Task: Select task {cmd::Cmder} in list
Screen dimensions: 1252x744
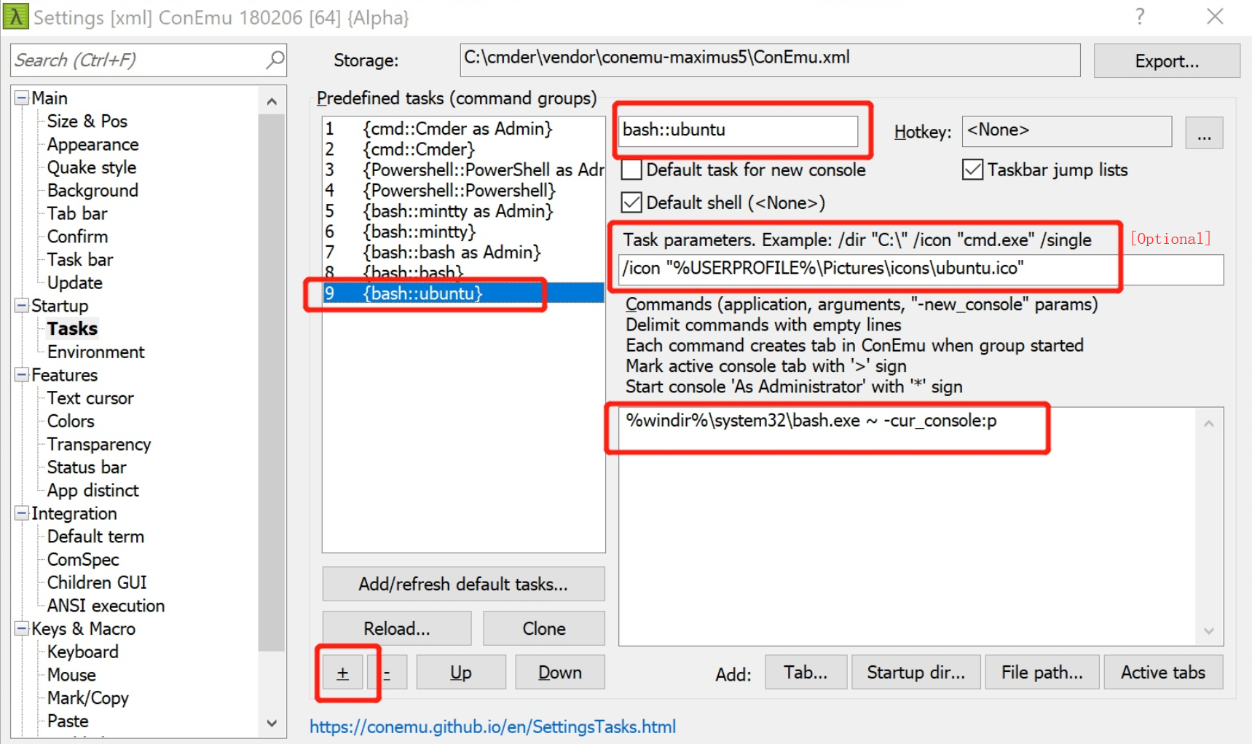Action: (x=463, y=149)
